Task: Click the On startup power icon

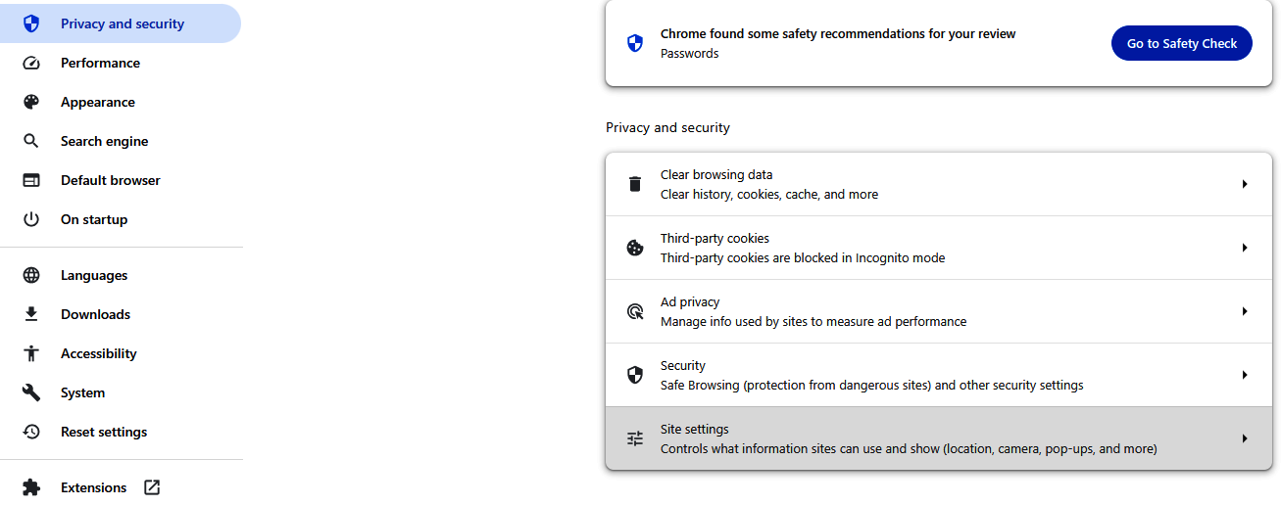Action: point(31,219)
